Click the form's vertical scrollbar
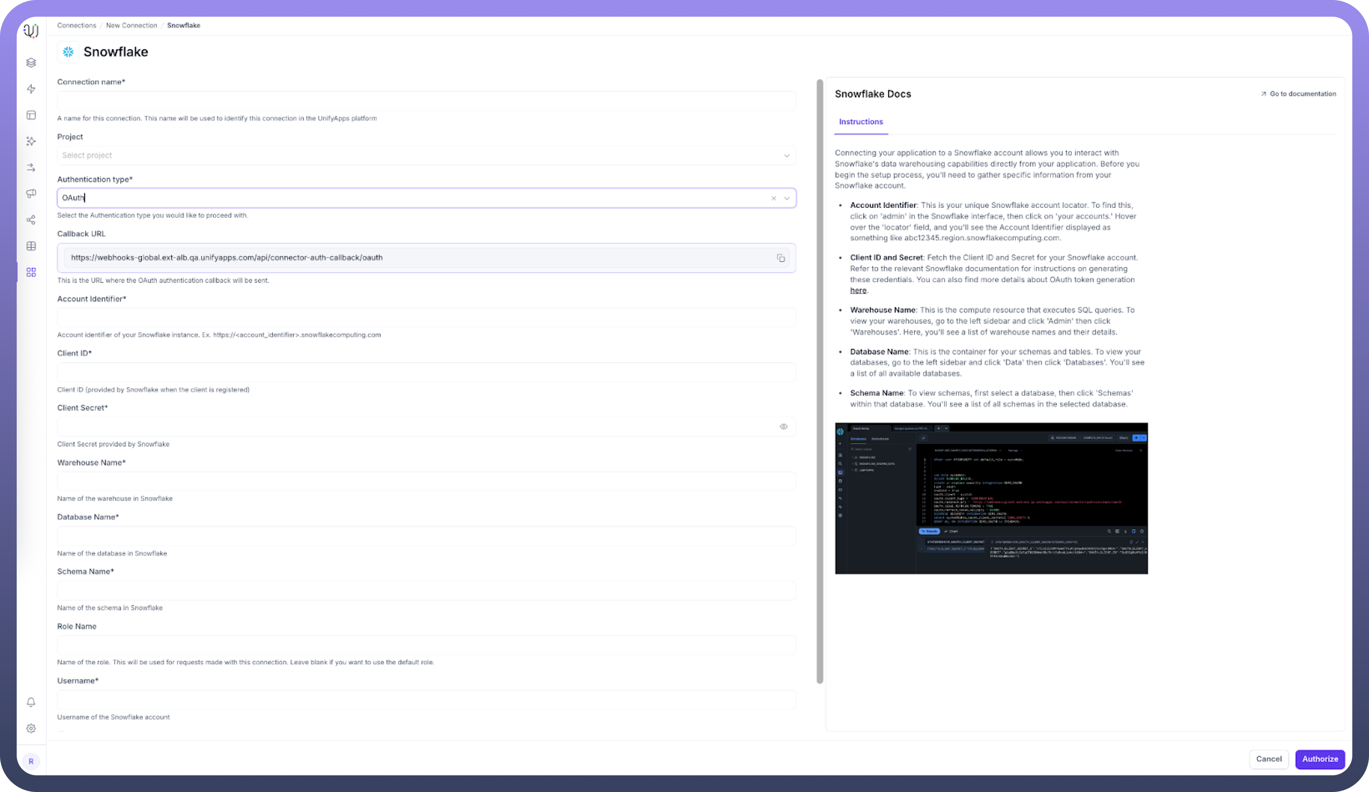Image resolution: width=1369 pixels, height=792 pixels. (820, 380)
